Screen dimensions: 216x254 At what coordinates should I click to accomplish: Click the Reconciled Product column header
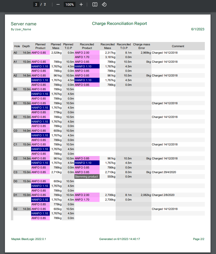click(87, 46)
